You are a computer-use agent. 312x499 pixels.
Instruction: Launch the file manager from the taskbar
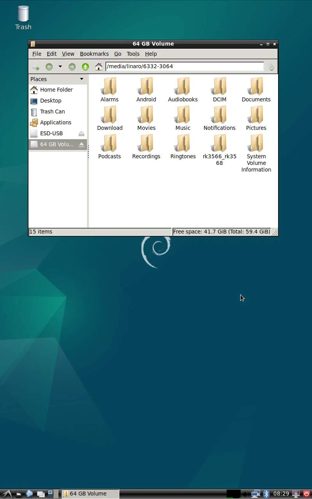tap(18, 494)
